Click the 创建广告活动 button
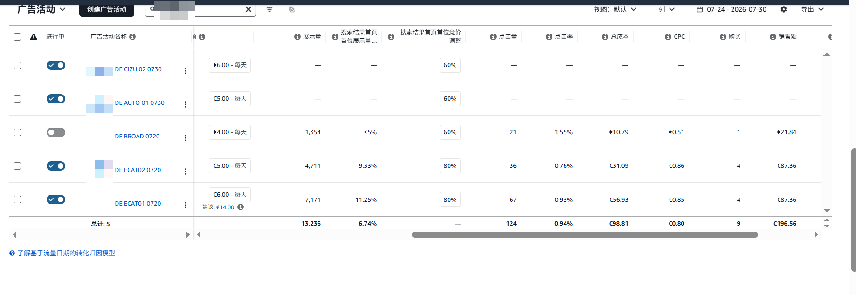 pyautogui.click(x=107, y=9)
